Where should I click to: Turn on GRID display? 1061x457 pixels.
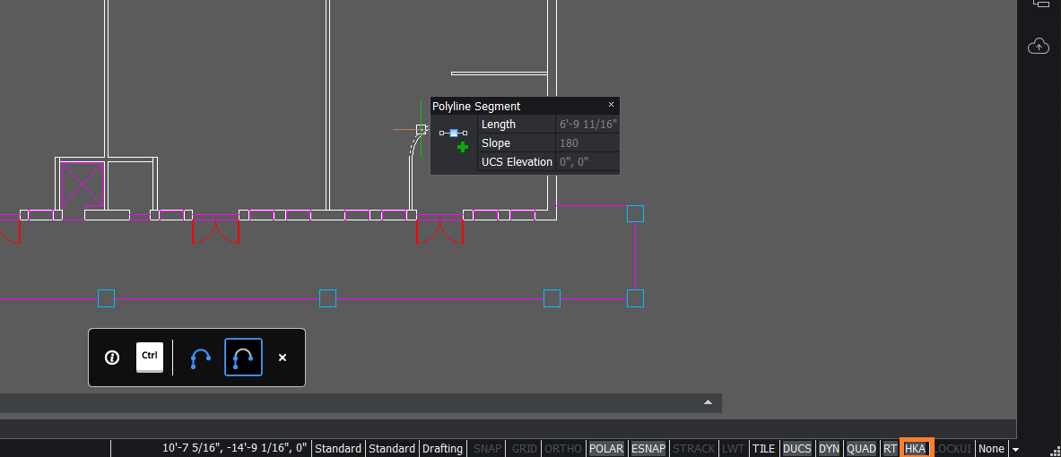[x=524, y=448]
